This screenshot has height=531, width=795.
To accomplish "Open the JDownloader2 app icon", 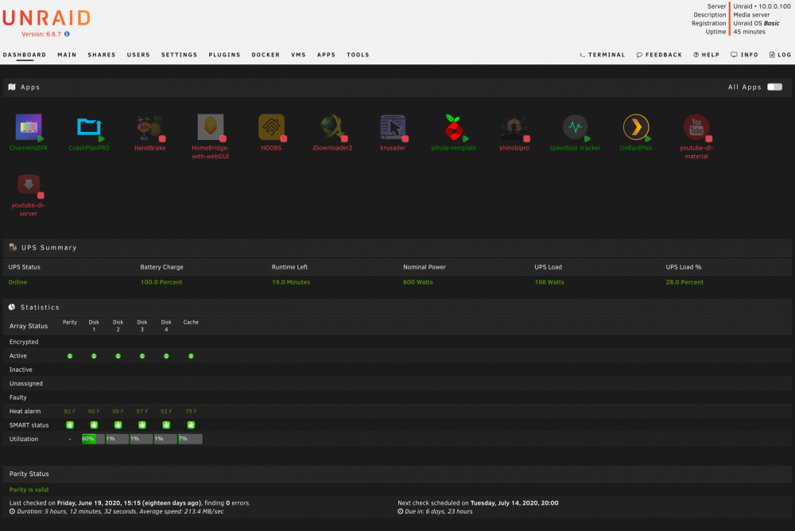I will click(332, 127).
